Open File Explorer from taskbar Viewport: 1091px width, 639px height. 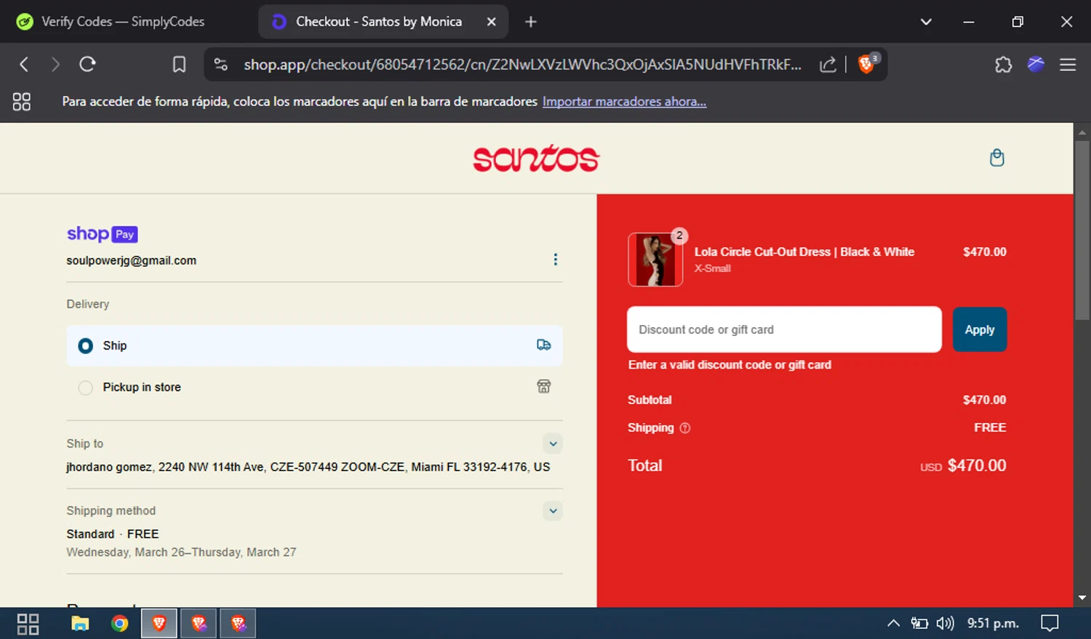click(80, 624)
